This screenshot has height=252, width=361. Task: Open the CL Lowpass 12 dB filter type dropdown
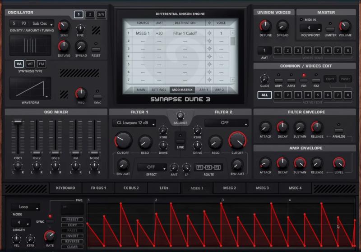[x=134, y=123]
